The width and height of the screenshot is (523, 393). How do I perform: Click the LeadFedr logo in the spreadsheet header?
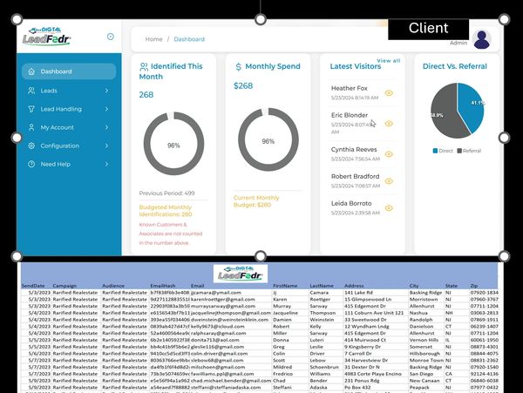(241, 274)
